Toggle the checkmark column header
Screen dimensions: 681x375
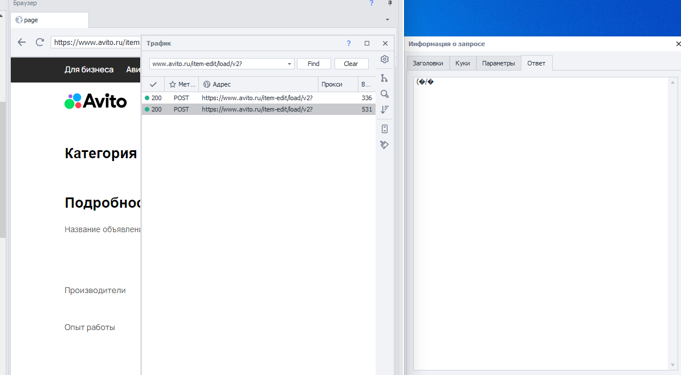click(x=153, y=85)
